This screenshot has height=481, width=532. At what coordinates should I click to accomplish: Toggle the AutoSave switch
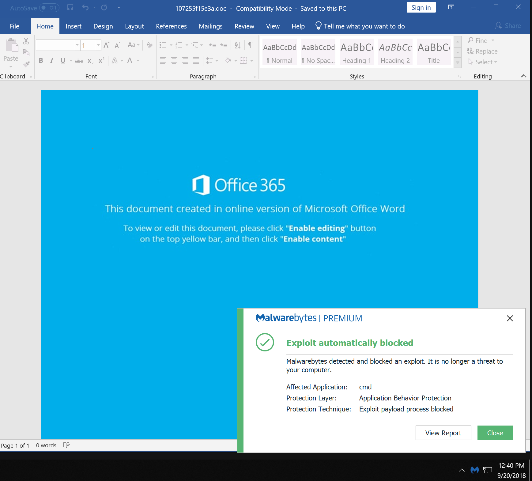[49, 8]
